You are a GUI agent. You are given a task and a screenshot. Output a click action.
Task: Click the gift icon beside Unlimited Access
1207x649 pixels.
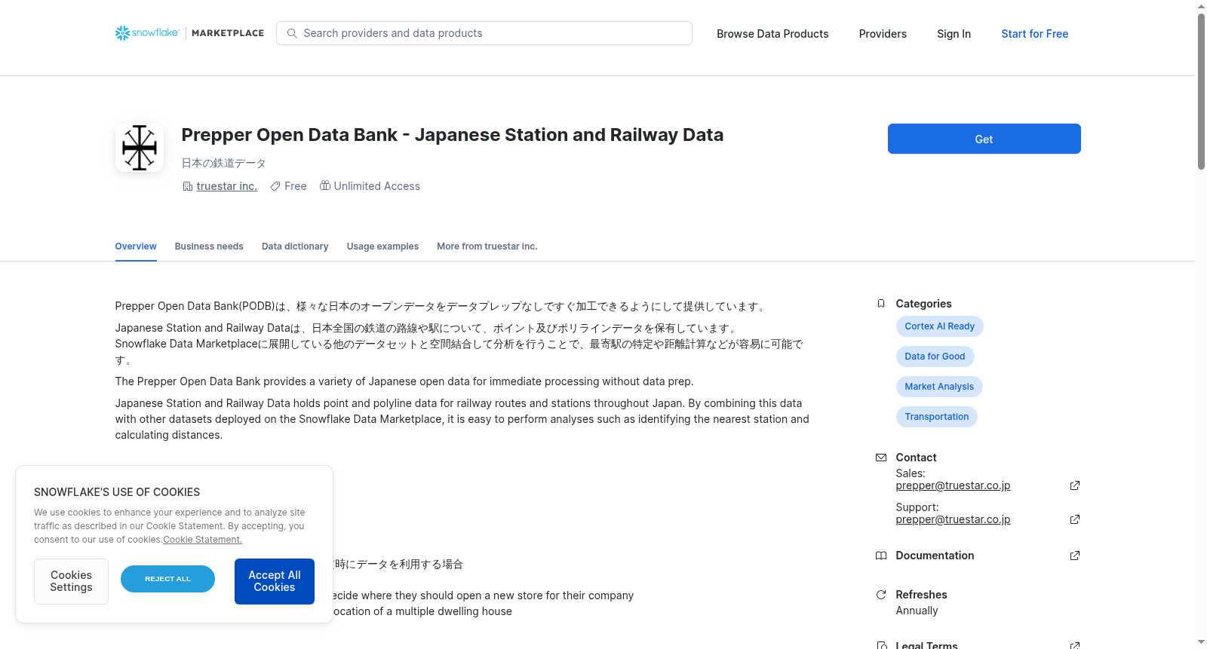point(325,185)
